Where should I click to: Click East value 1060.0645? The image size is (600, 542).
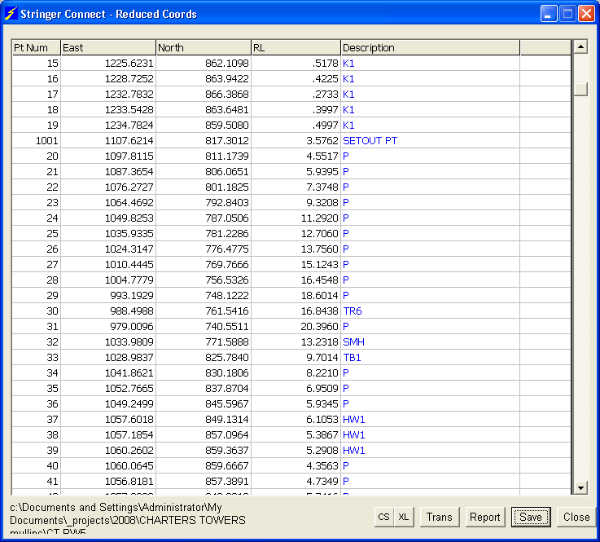pos(108,466)
